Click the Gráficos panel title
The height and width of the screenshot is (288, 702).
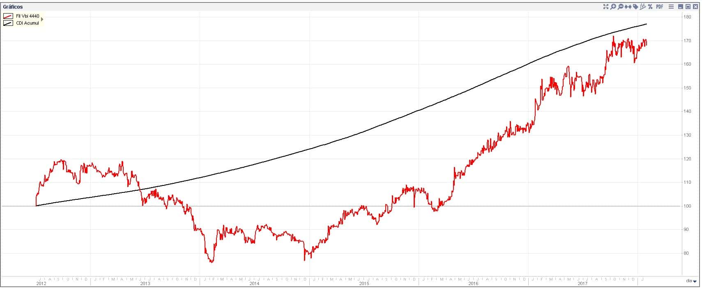13,7
